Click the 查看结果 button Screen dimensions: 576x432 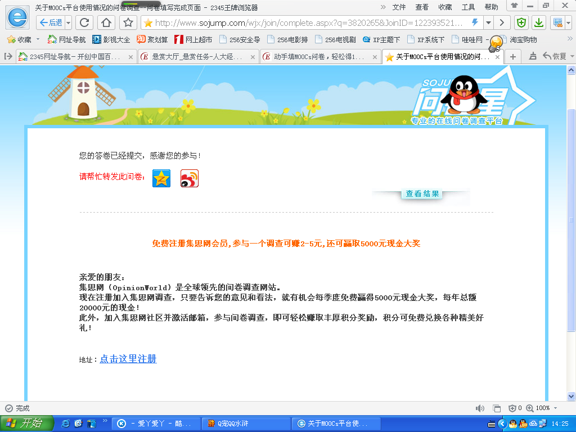click(422, 193)
